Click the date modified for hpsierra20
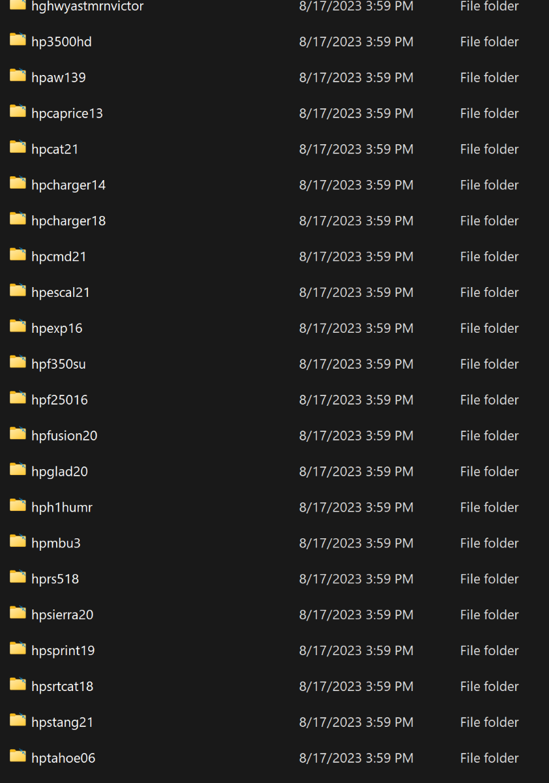 tap(356, 615)
